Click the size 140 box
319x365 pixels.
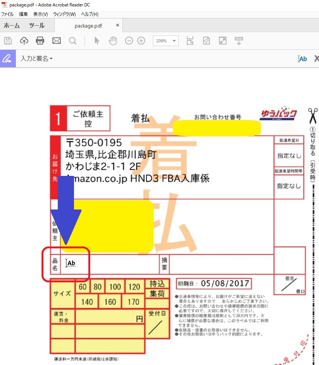coord(87,302)
